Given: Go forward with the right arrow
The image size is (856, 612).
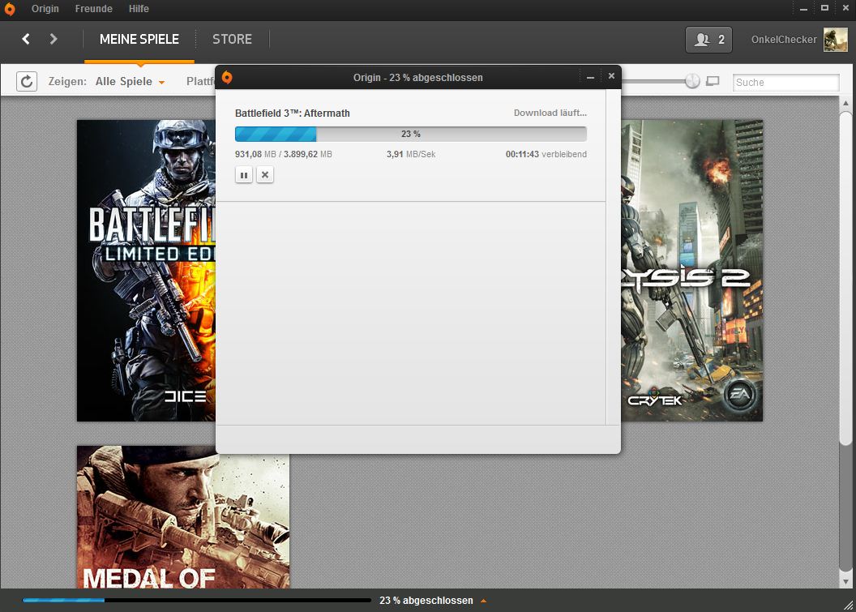Looking at the screenshot, I should (x=53, y=39).
